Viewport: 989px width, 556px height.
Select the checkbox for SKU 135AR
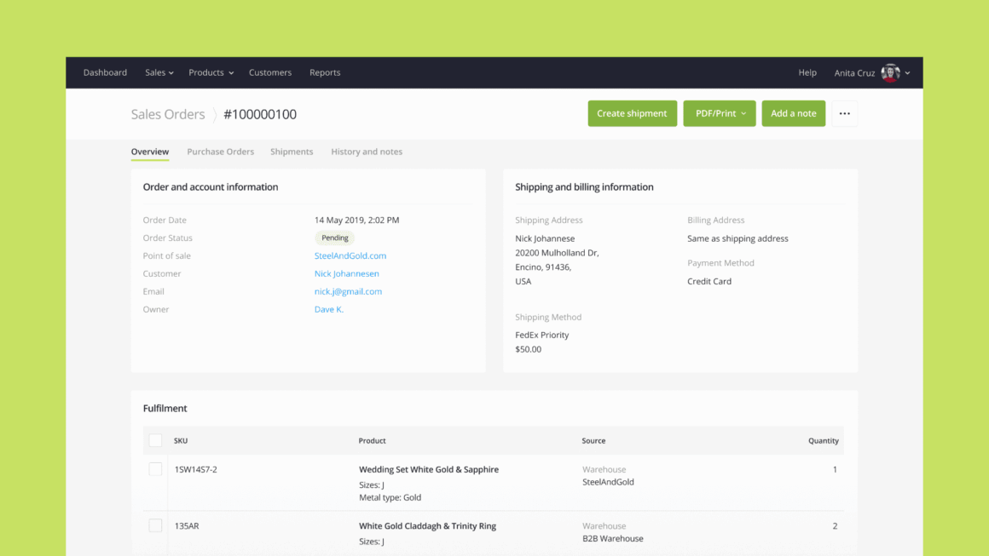click(155, 526)
